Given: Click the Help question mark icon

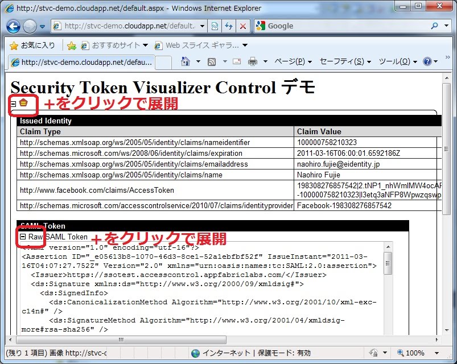Looking at the screenshot, I should 427,61.
